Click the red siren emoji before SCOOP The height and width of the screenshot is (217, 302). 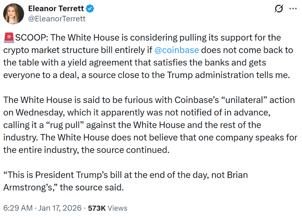(x=9, y=38)
